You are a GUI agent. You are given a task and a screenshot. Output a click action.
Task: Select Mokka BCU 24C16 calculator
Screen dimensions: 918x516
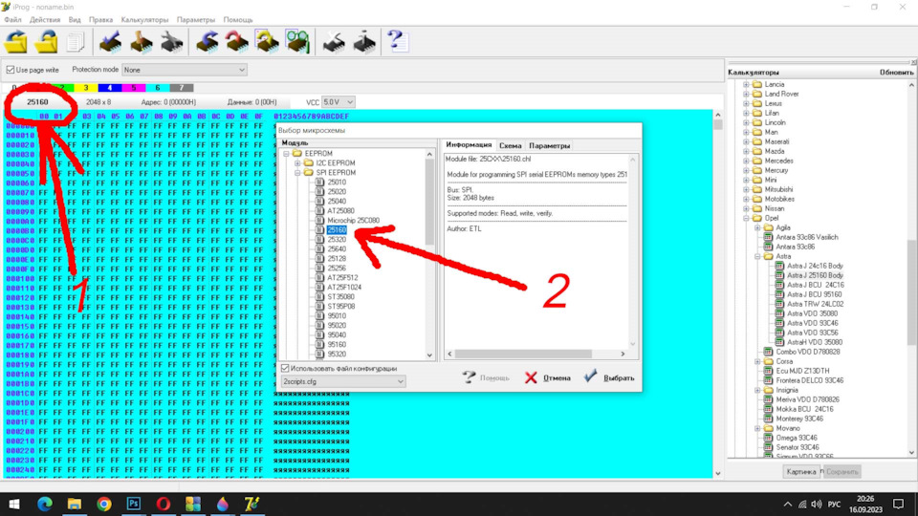pos(804,410)
